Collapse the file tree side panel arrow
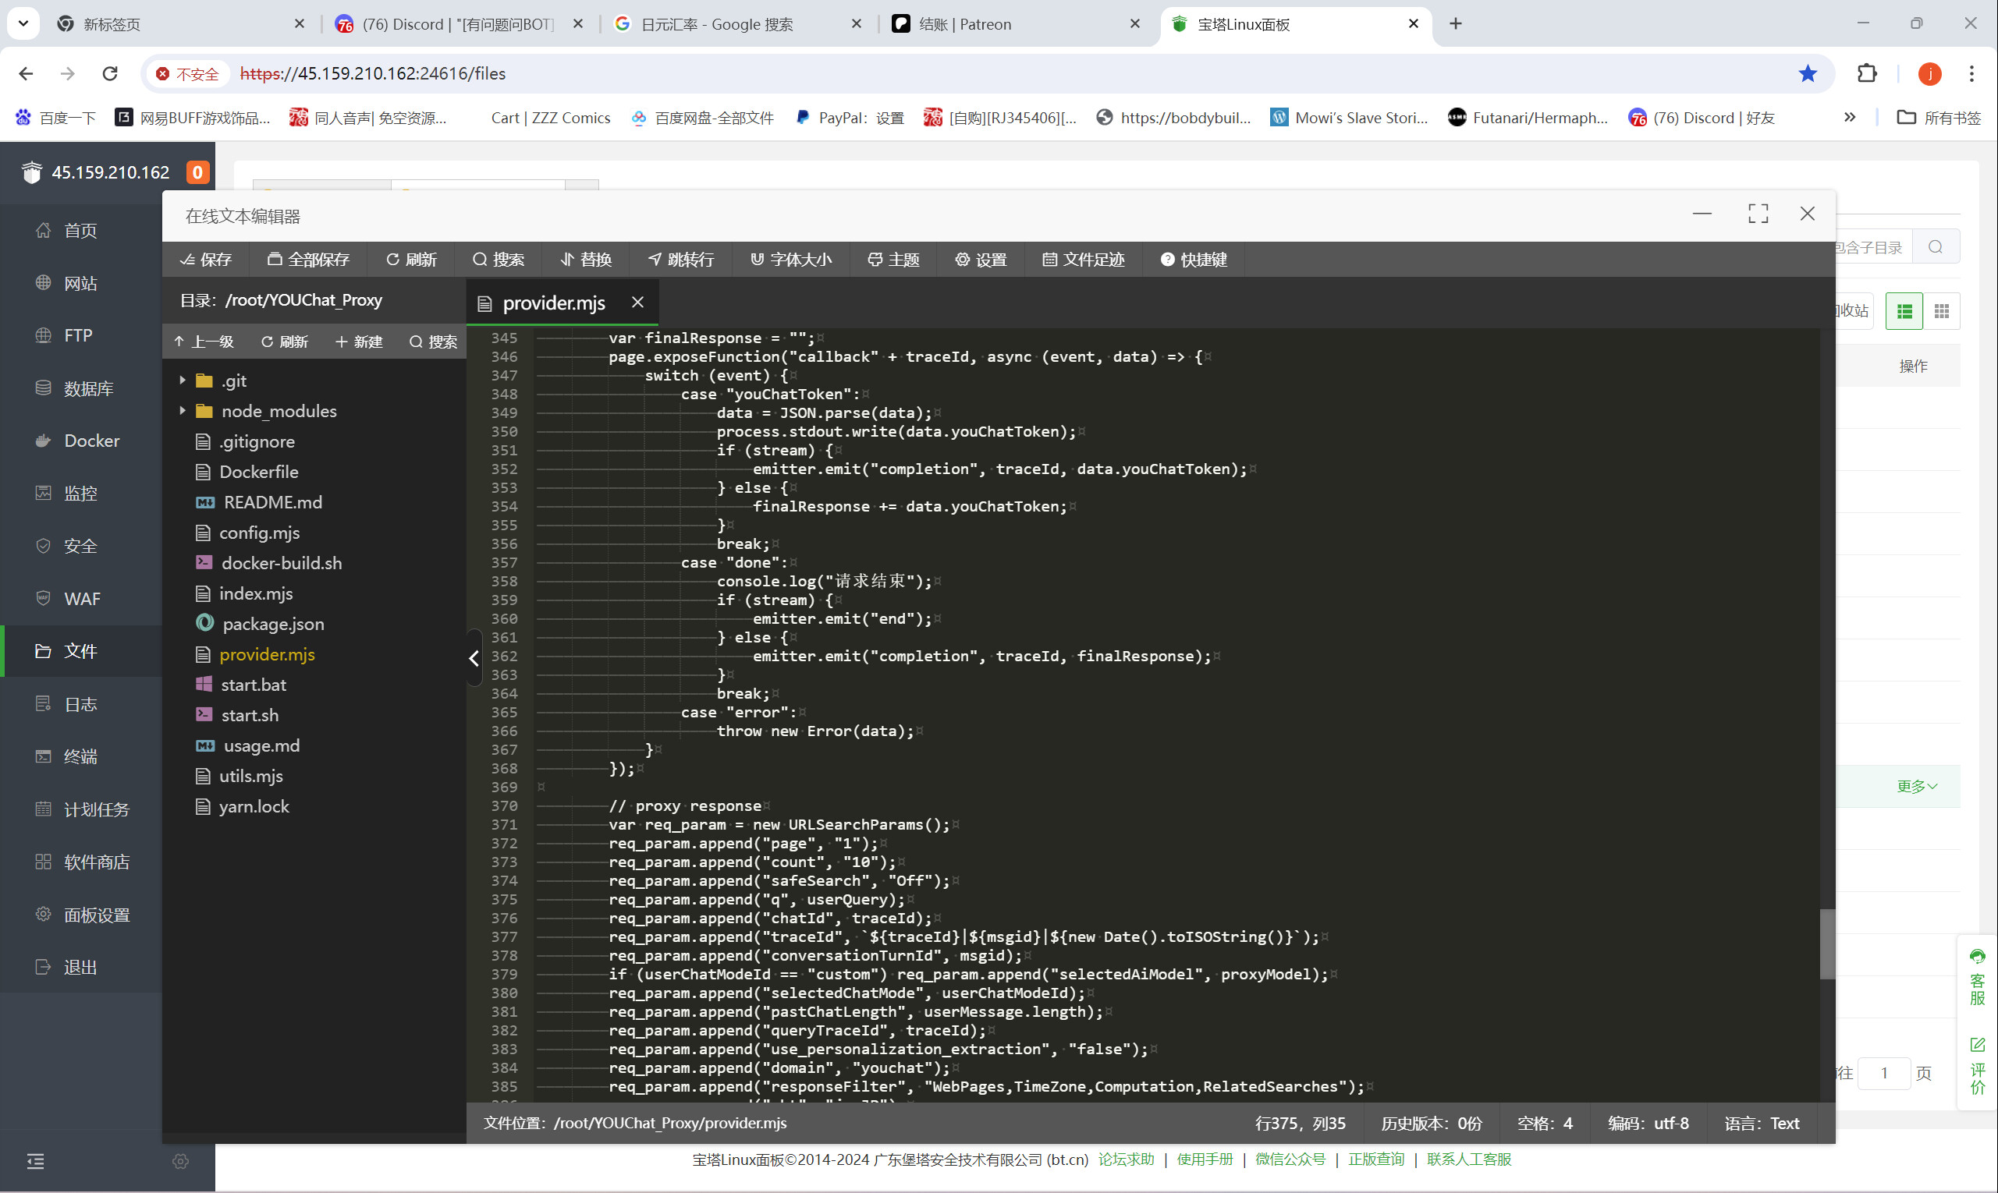This screenshot has width=1998, height=1193. 474,658
